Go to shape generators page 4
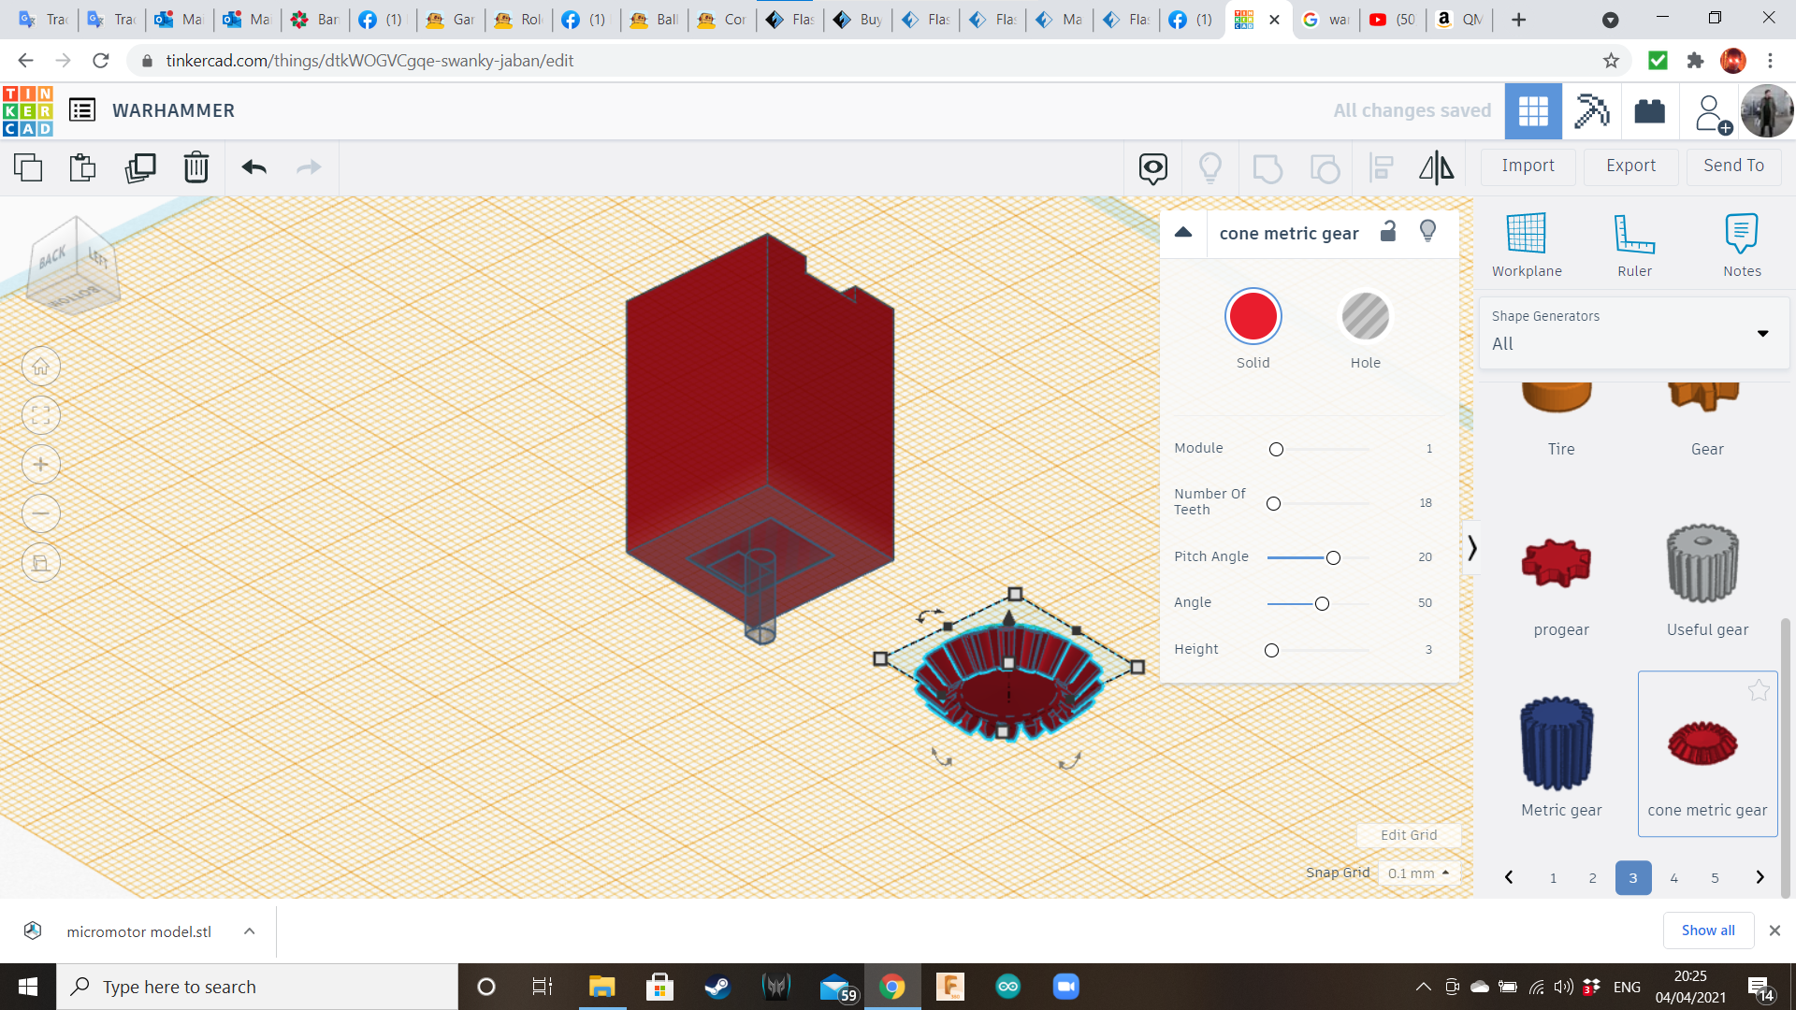This screenshot has width=1796, height=1010. pyautogui.click(x=1673, y=877)
